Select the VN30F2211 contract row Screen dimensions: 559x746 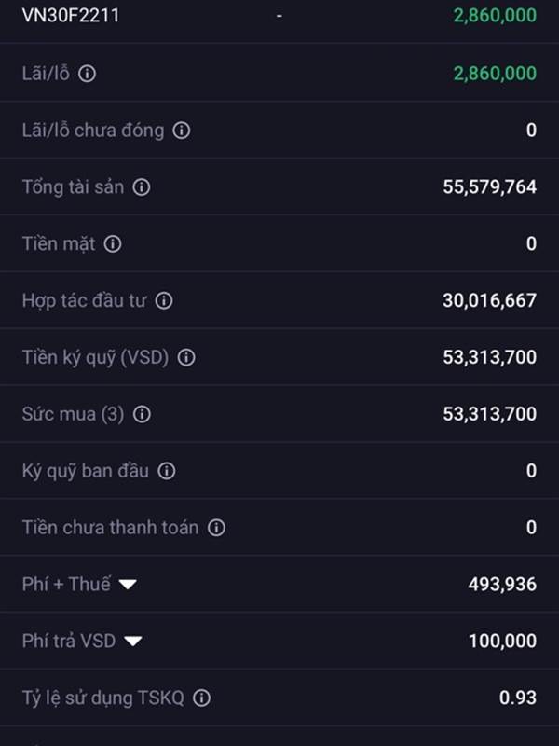coord(279,17)
